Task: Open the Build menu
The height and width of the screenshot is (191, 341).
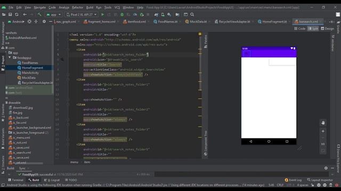Action: click(x=90, y=7)
